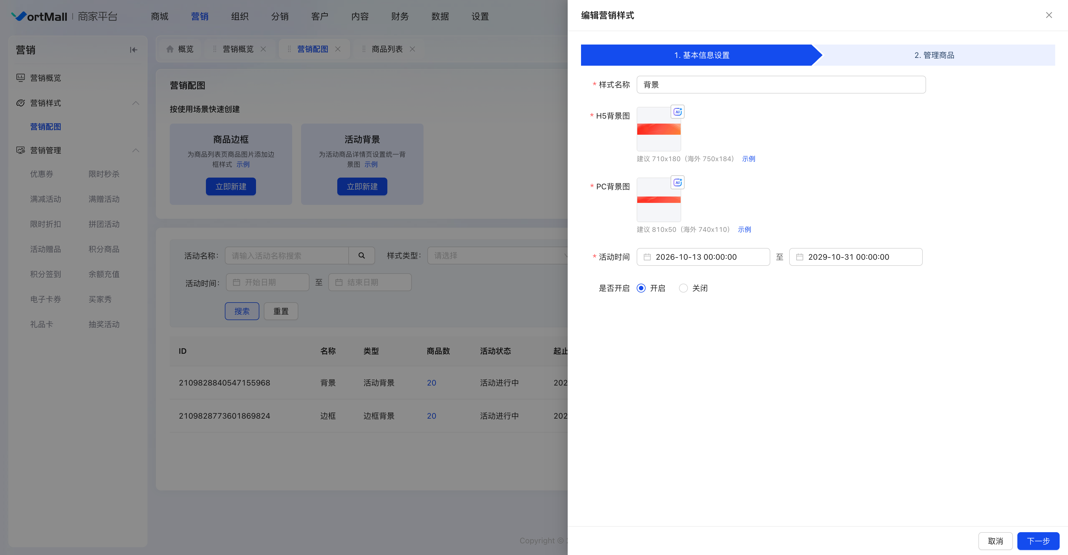Click the 取消 button
Screen dimensions: 1068x555
point(995,541)
